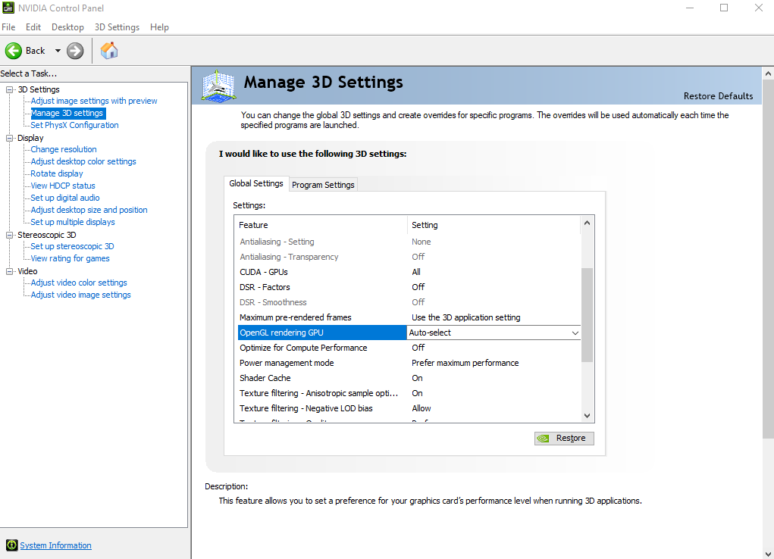Click the Restore button

point(564,438)
